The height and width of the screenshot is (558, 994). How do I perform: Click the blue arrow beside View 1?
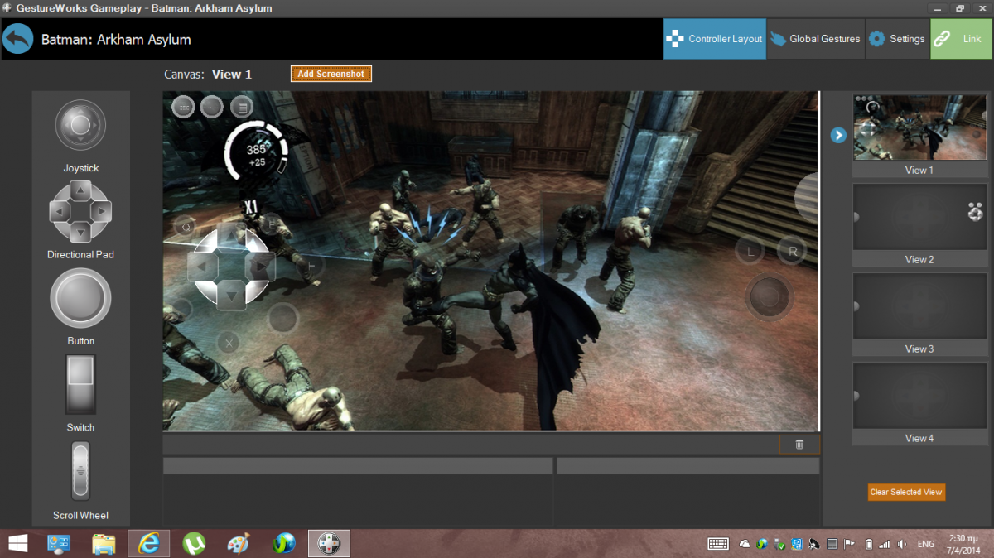coord(838,135)
